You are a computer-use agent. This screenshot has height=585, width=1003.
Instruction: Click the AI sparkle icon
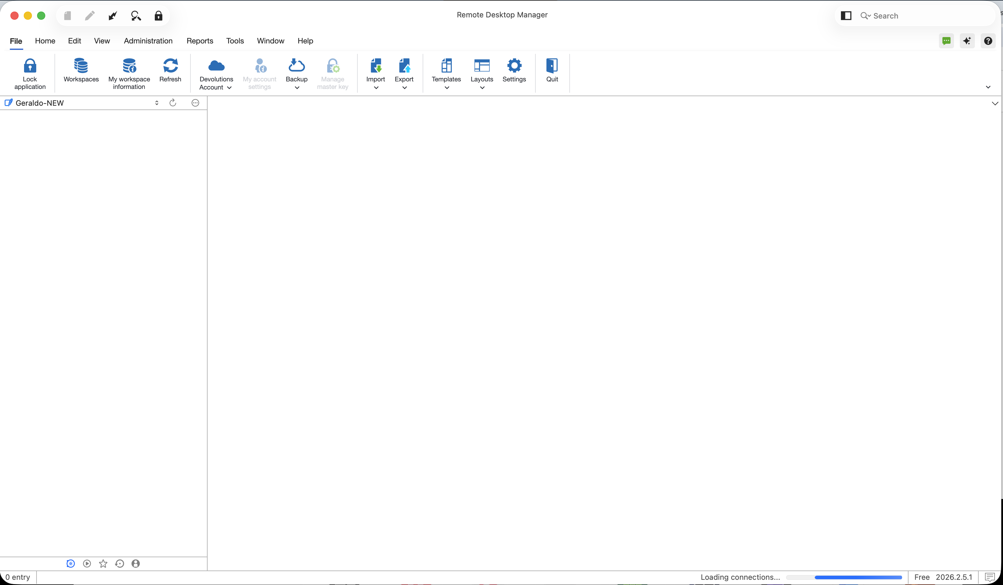[967, 41]
